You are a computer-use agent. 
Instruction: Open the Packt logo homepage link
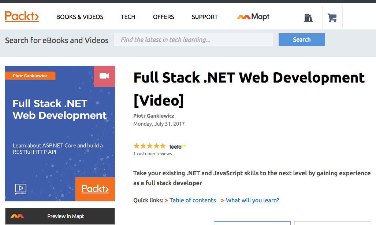click(x=22, y=16)
